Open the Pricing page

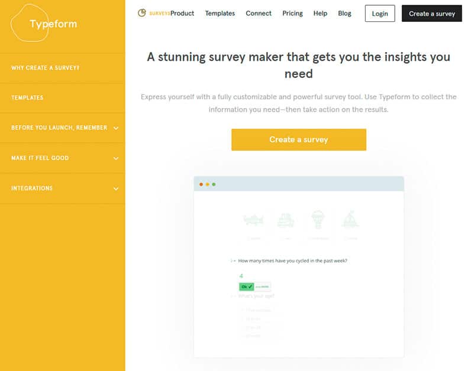292,13
